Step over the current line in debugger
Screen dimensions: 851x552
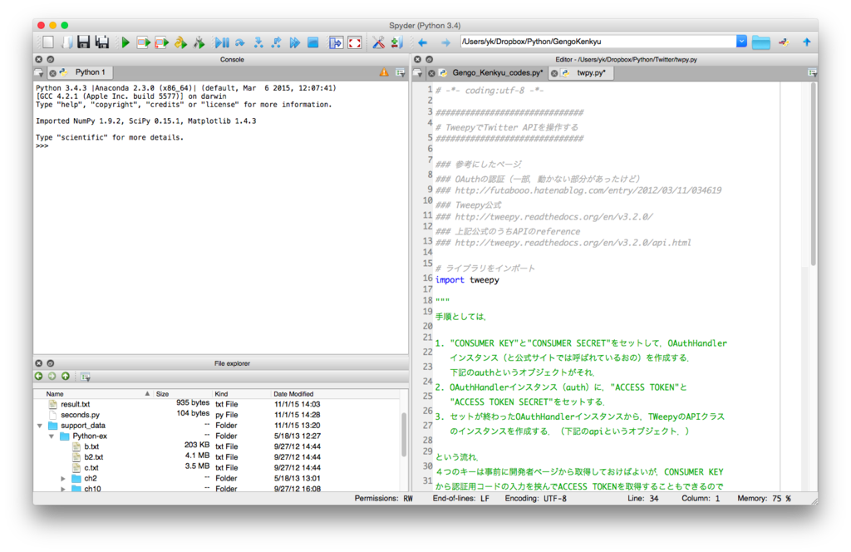click(240, 42)
